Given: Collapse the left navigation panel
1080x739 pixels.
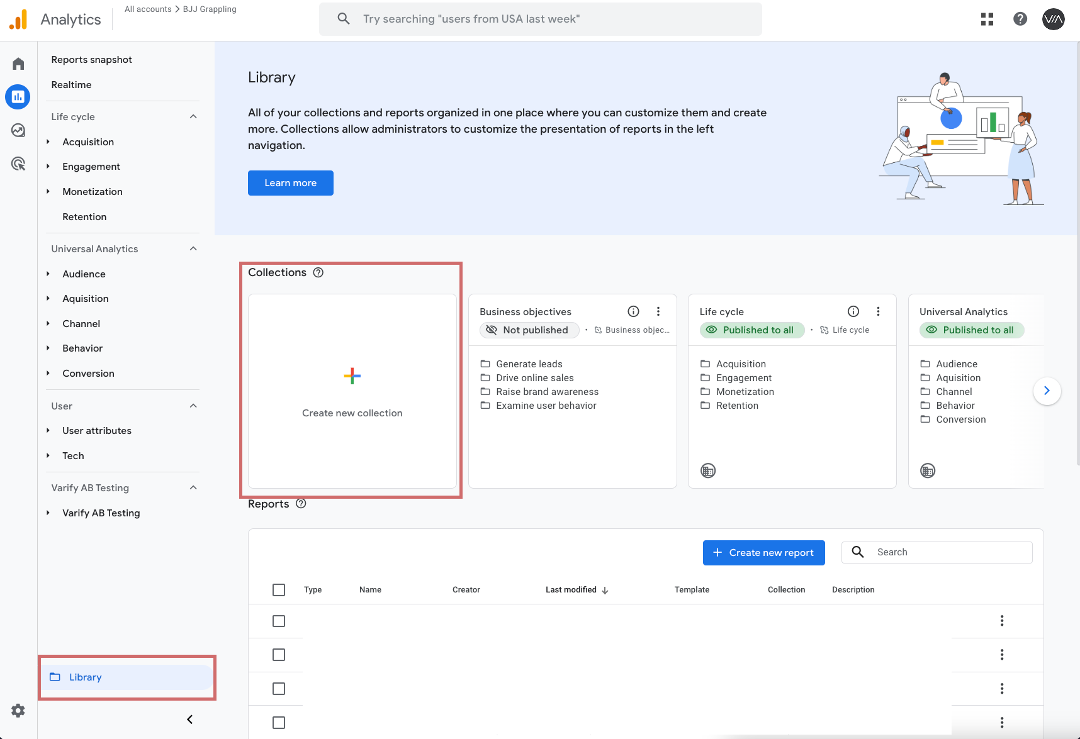Looking at the screenshot, I should [x=189, y=720].
